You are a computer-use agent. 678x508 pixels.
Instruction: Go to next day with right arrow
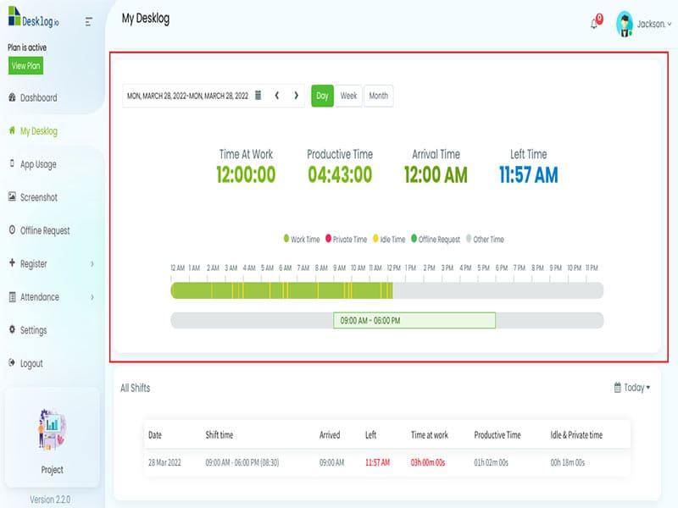click(x=296, y=96)
